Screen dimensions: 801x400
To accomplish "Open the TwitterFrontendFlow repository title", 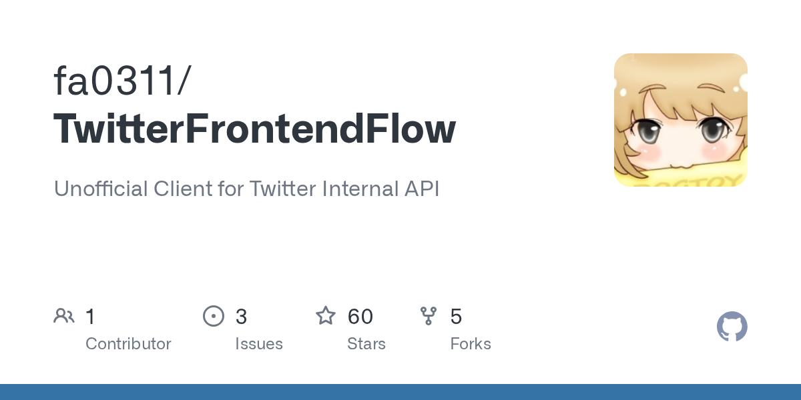I will click(x=254, y=128).
